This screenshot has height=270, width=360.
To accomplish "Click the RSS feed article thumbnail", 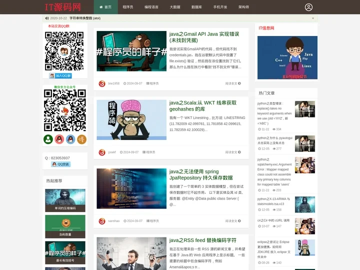I will [131, 253].
